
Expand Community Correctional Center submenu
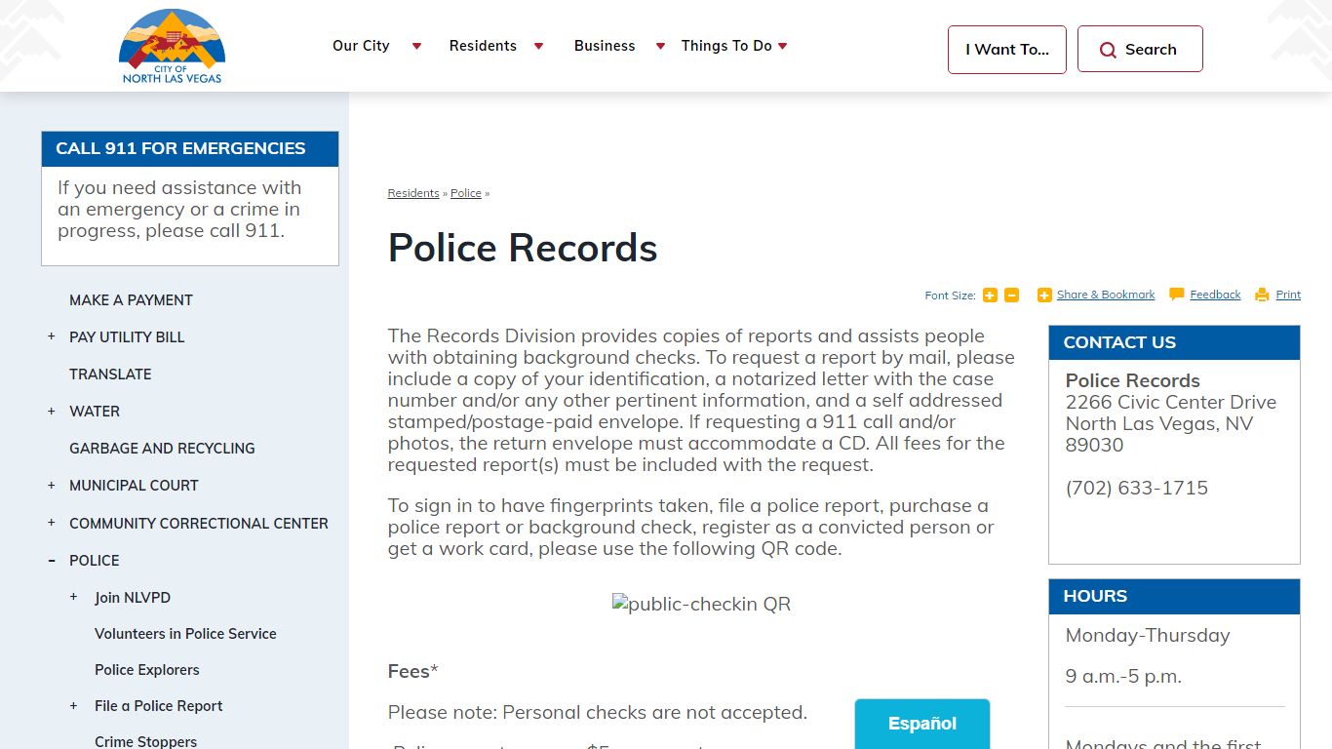[52, 523]
